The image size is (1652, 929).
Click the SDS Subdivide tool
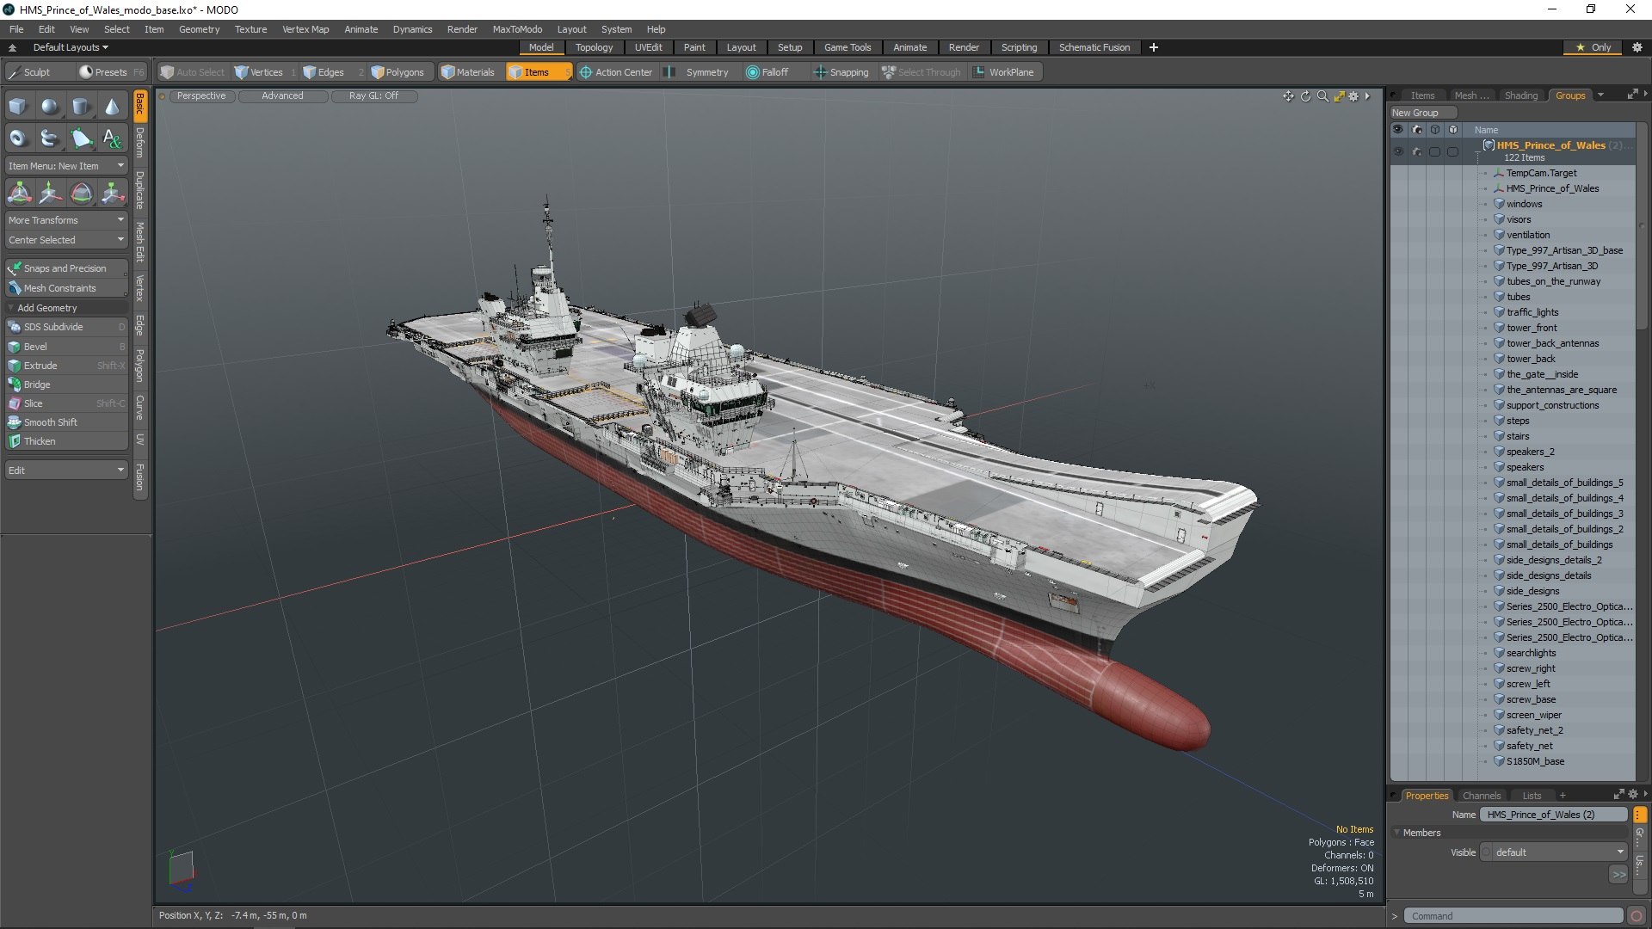[66, 327]
